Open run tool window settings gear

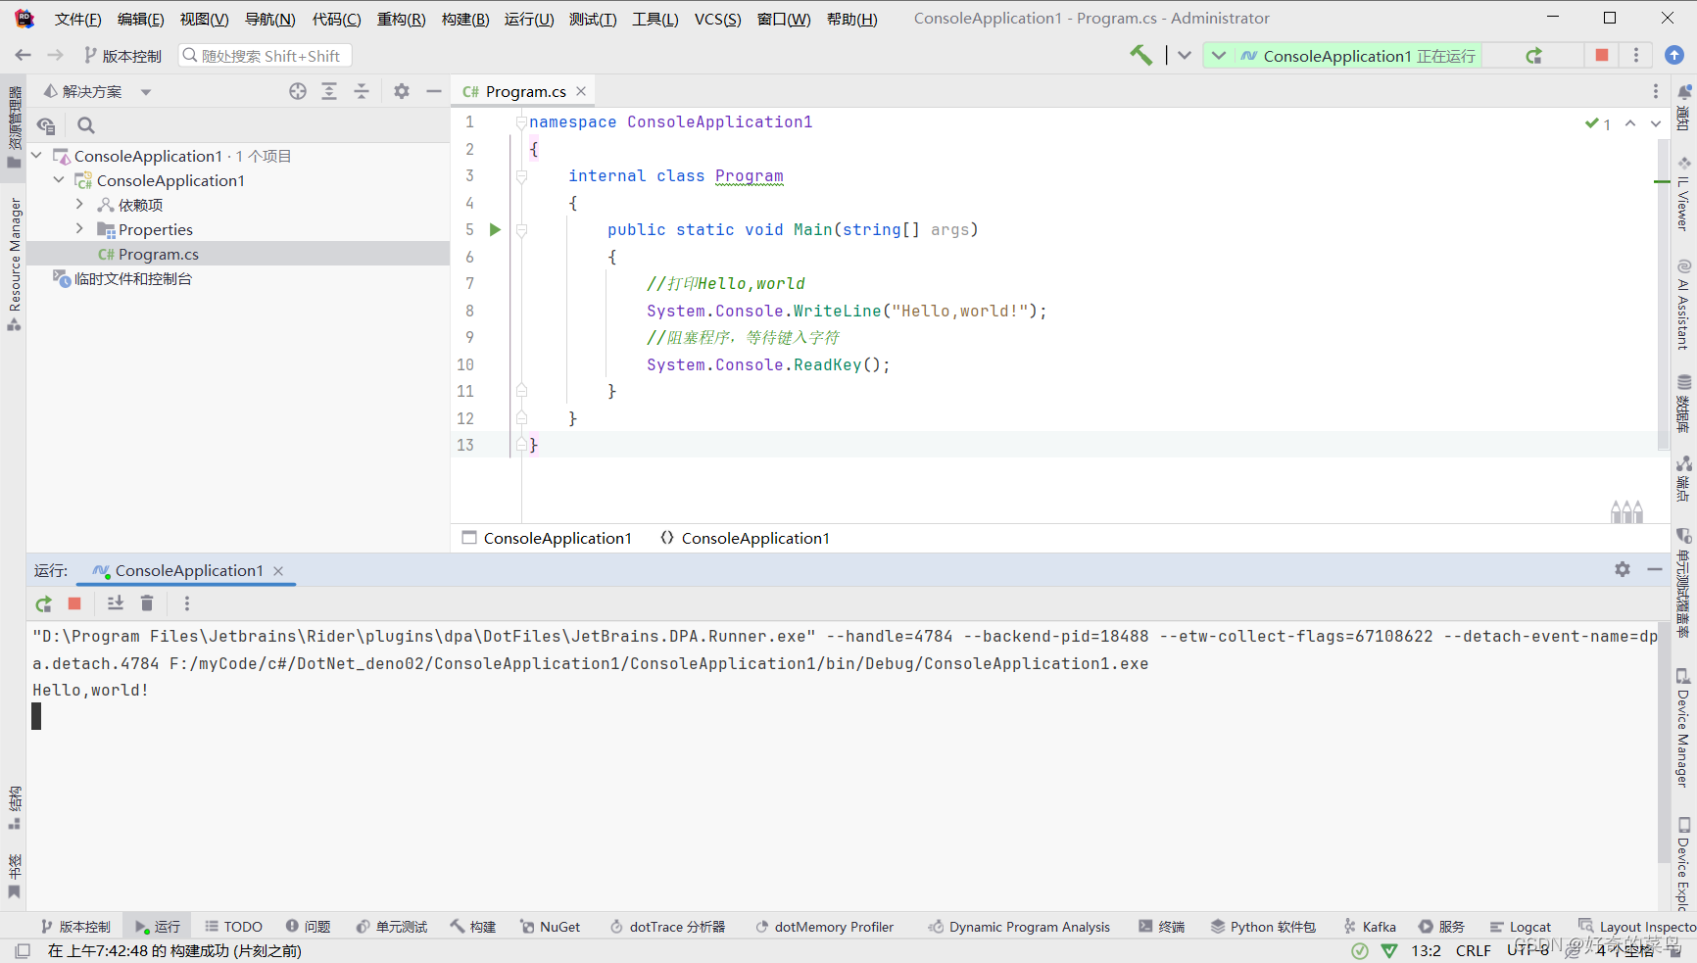tap(1623, 569)
